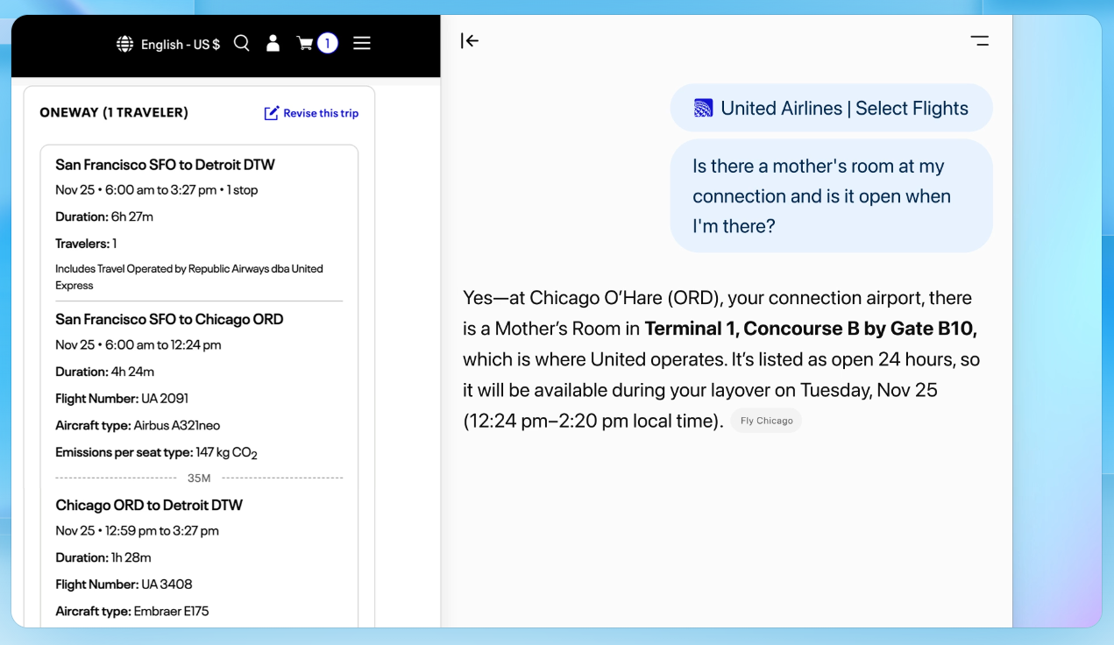Open the account profile icon
This screenshot has height=645, width=1114.
[273, 43]
